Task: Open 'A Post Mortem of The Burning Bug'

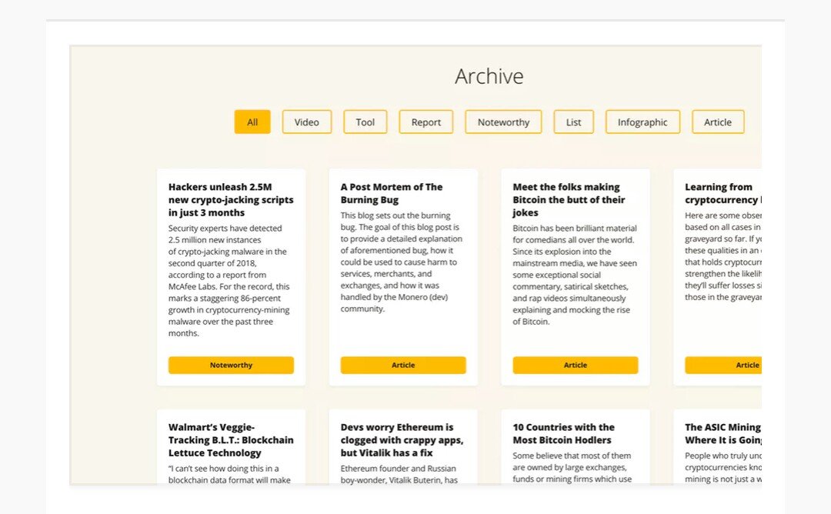Action: click(x=392, y=193)
